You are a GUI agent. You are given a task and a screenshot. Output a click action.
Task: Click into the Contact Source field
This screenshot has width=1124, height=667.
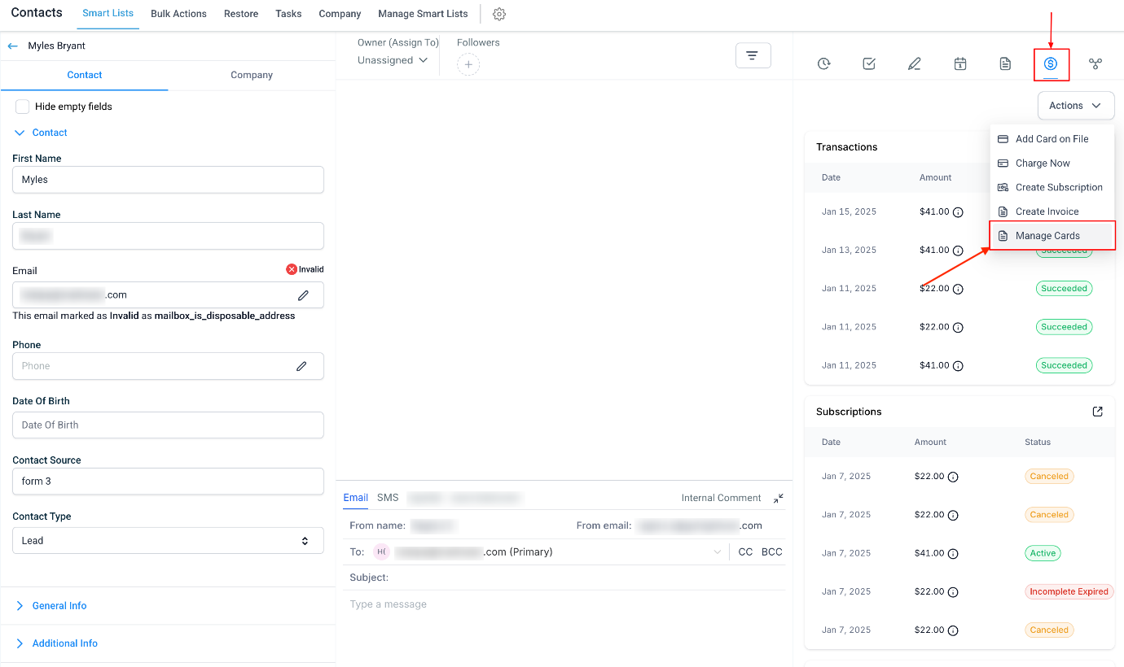point(168,482)
